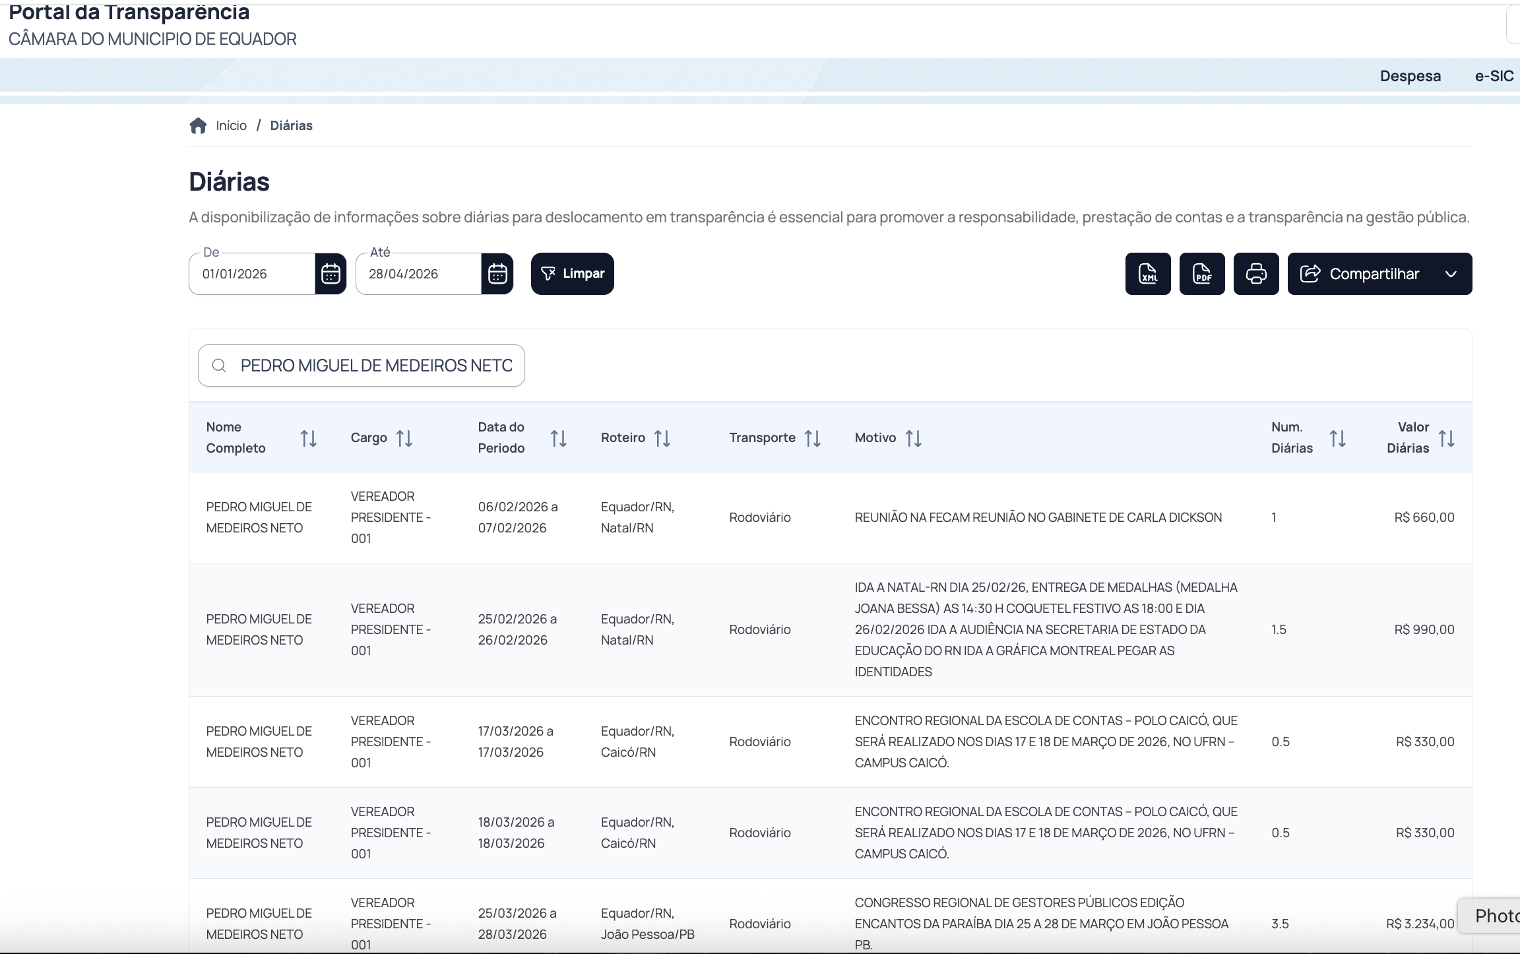Export diárias as XML file
The height and width of the screenshot is (954, 1520).
point(1148,274)
